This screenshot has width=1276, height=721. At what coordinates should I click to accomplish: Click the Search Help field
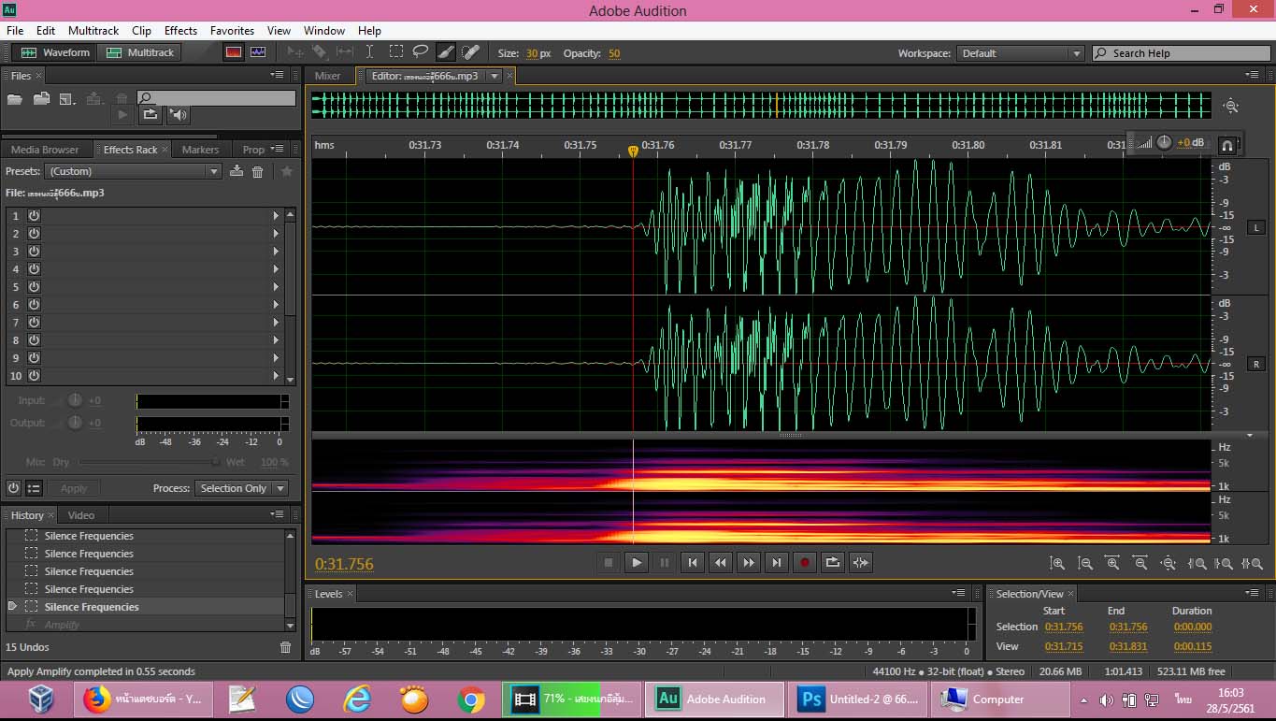[x=1181, y=53]
